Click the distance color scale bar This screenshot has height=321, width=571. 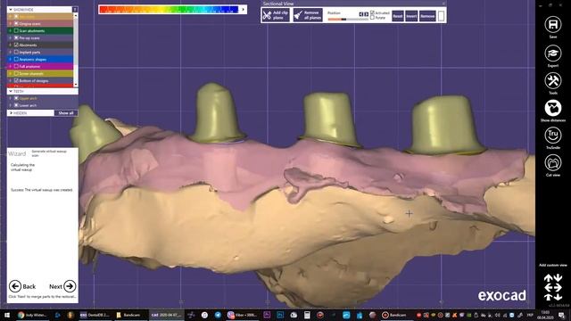click(169, 9)
